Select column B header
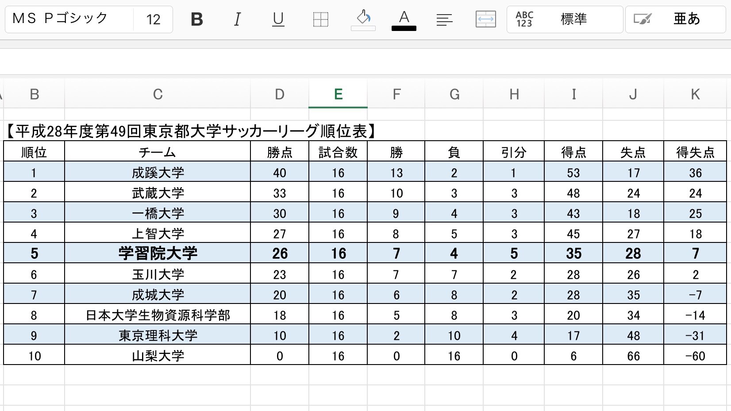 point(34,94)
